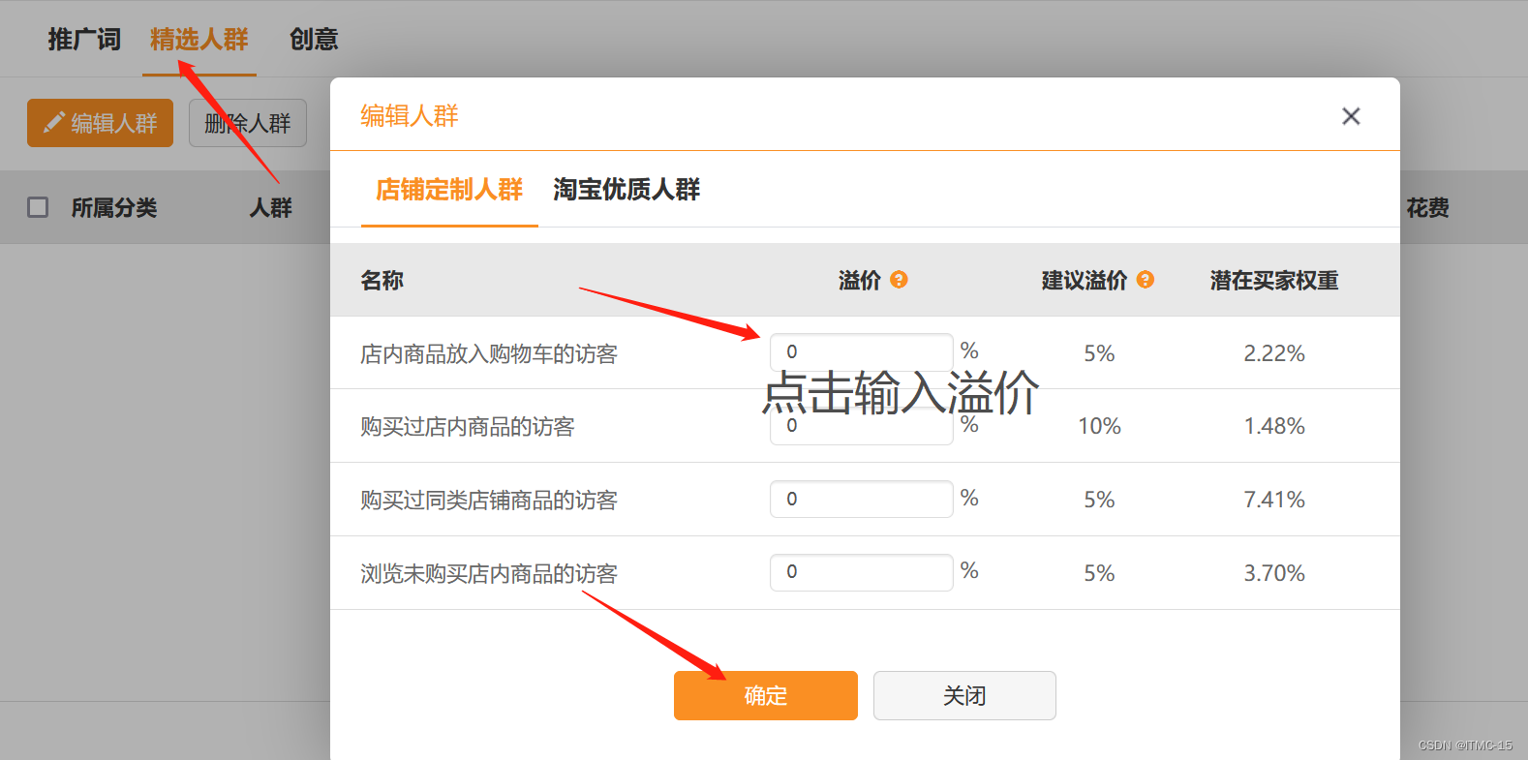
Task: Click the 3.70% buyer weight value
Action: (x=1274, y=573)
